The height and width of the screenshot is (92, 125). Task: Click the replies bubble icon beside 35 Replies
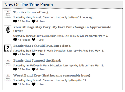(15, 69)
